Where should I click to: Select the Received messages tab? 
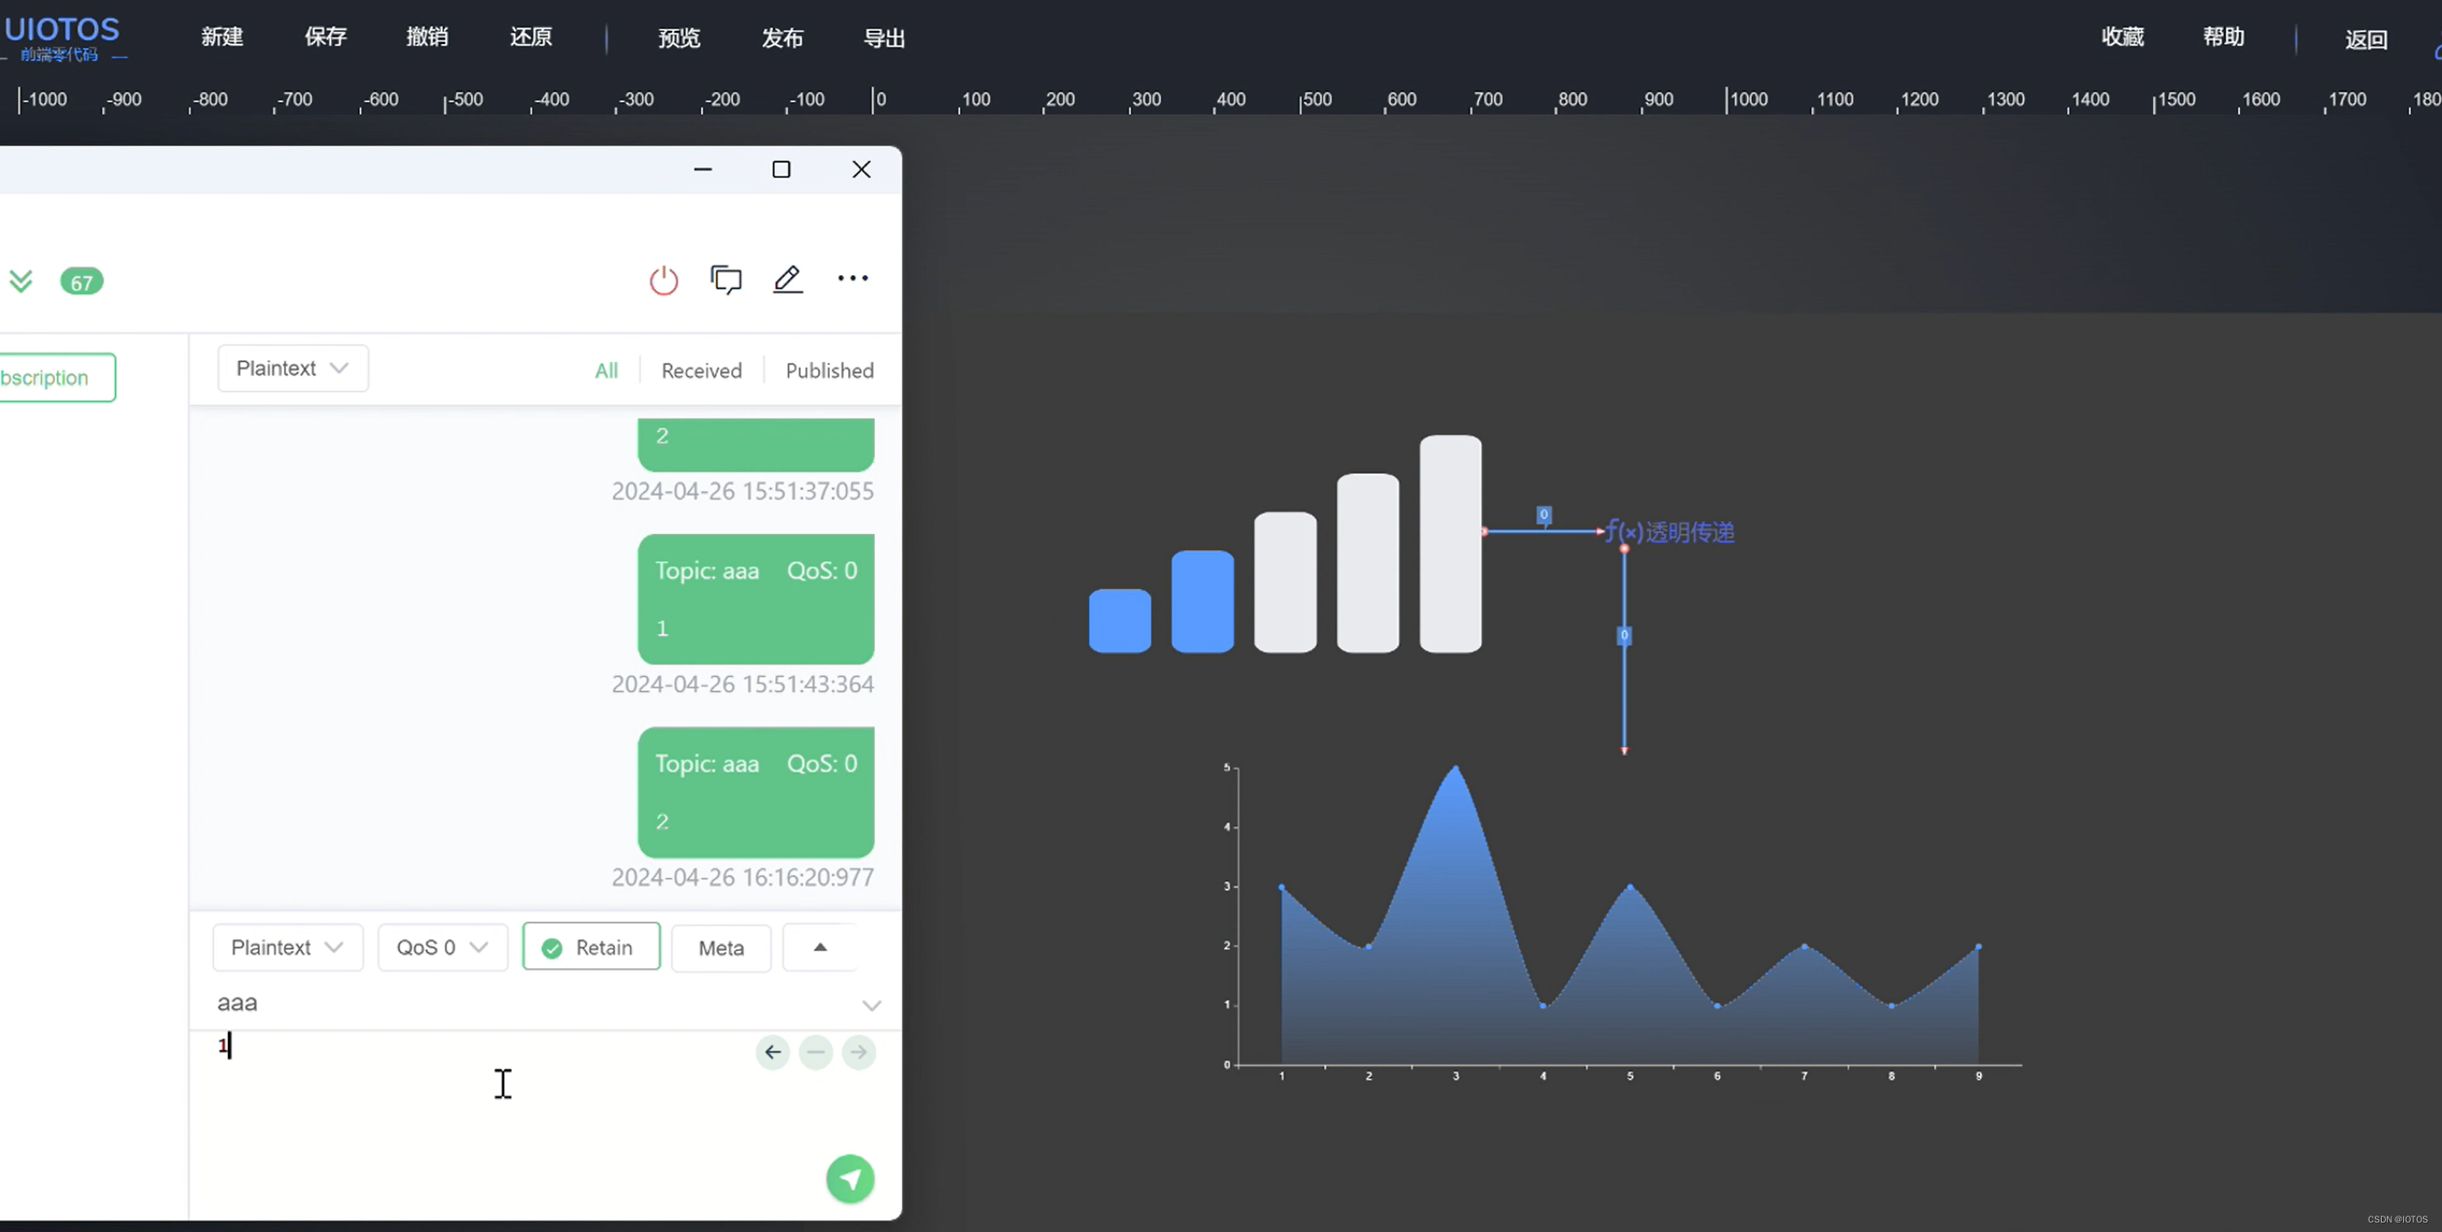(703, 370)
